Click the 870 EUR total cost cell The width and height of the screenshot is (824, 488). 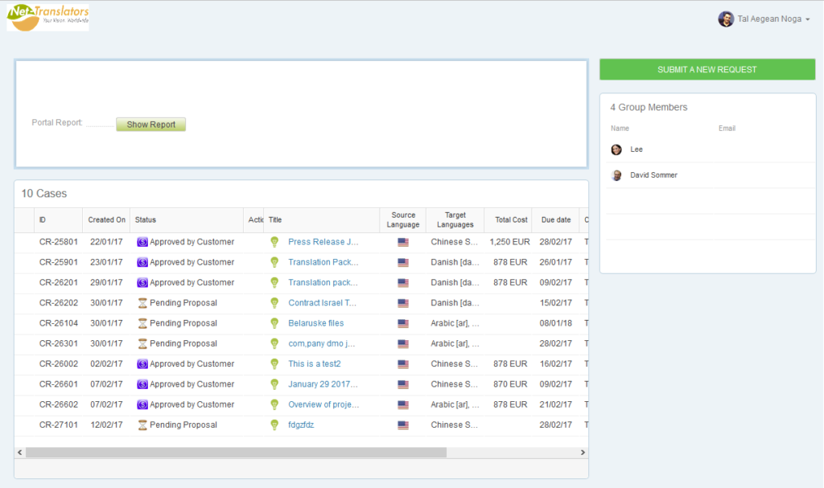coord(510,384)
